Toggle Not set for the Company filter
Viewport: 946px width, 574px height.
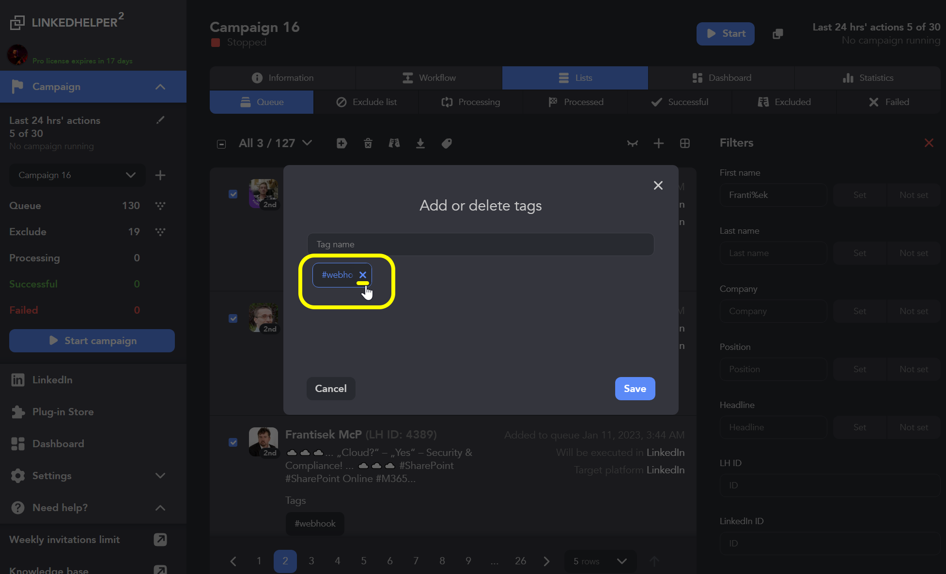click(x=914, y=311)
